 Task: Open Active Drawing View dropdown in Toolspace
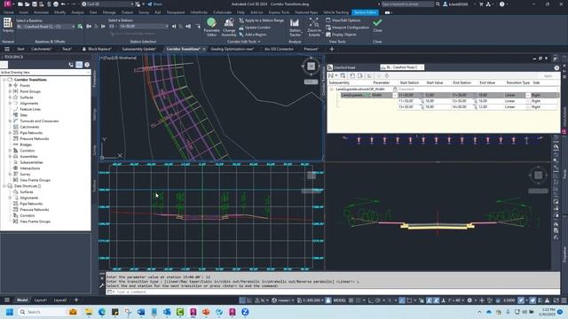(x=45, y=73)
